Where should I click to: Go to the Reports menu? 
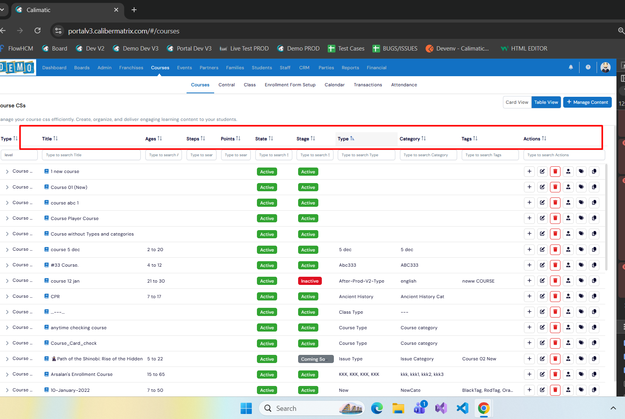coord(350,68)
